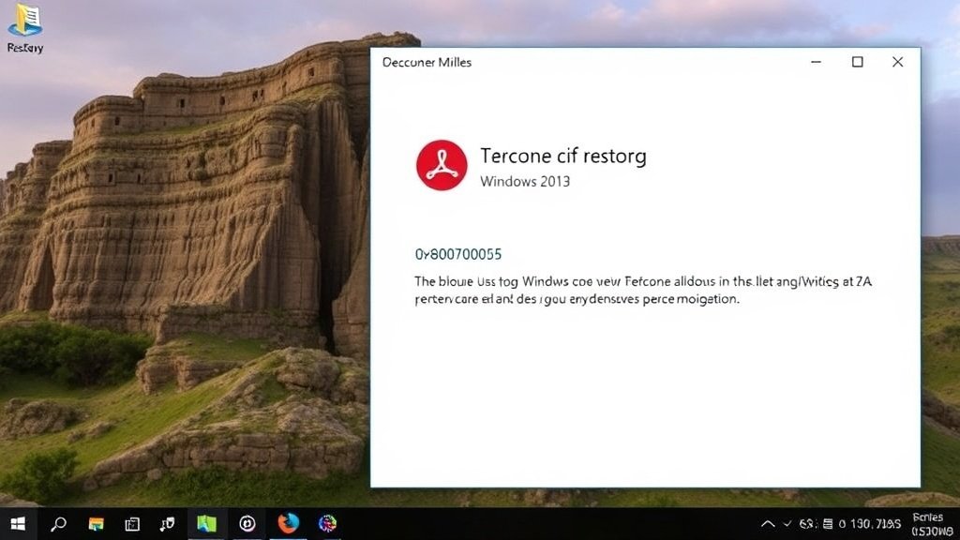The width and height of the screenshot is (960, 540).
Task: Click the red Acrobat-style logo in the dialog
Action: pos(442,165)
